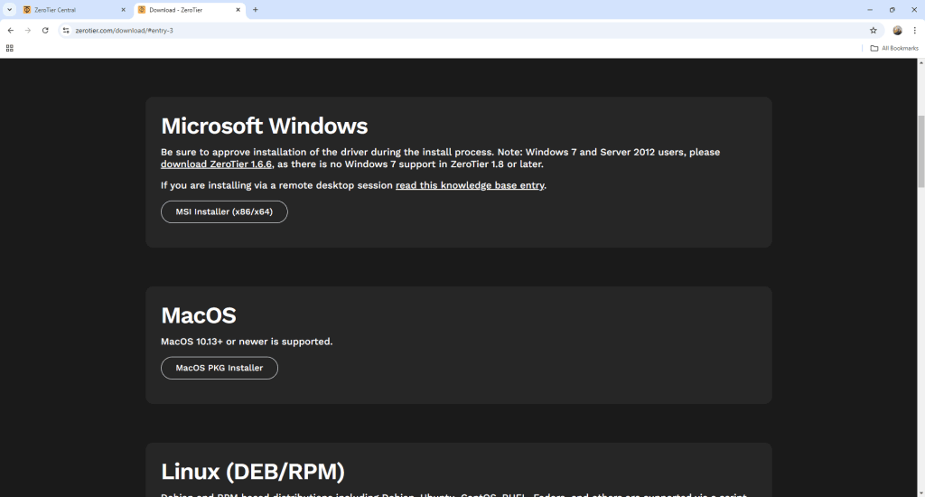The width and height of the screenshot is (925, 497).
Task: Close the Download - ZeroTier tab
Action: tap(238, 10)
